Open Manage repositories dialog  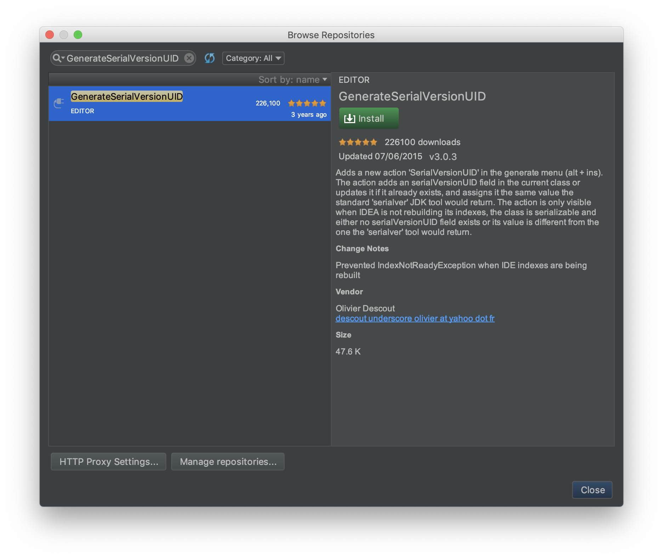(x=228, y=461)
